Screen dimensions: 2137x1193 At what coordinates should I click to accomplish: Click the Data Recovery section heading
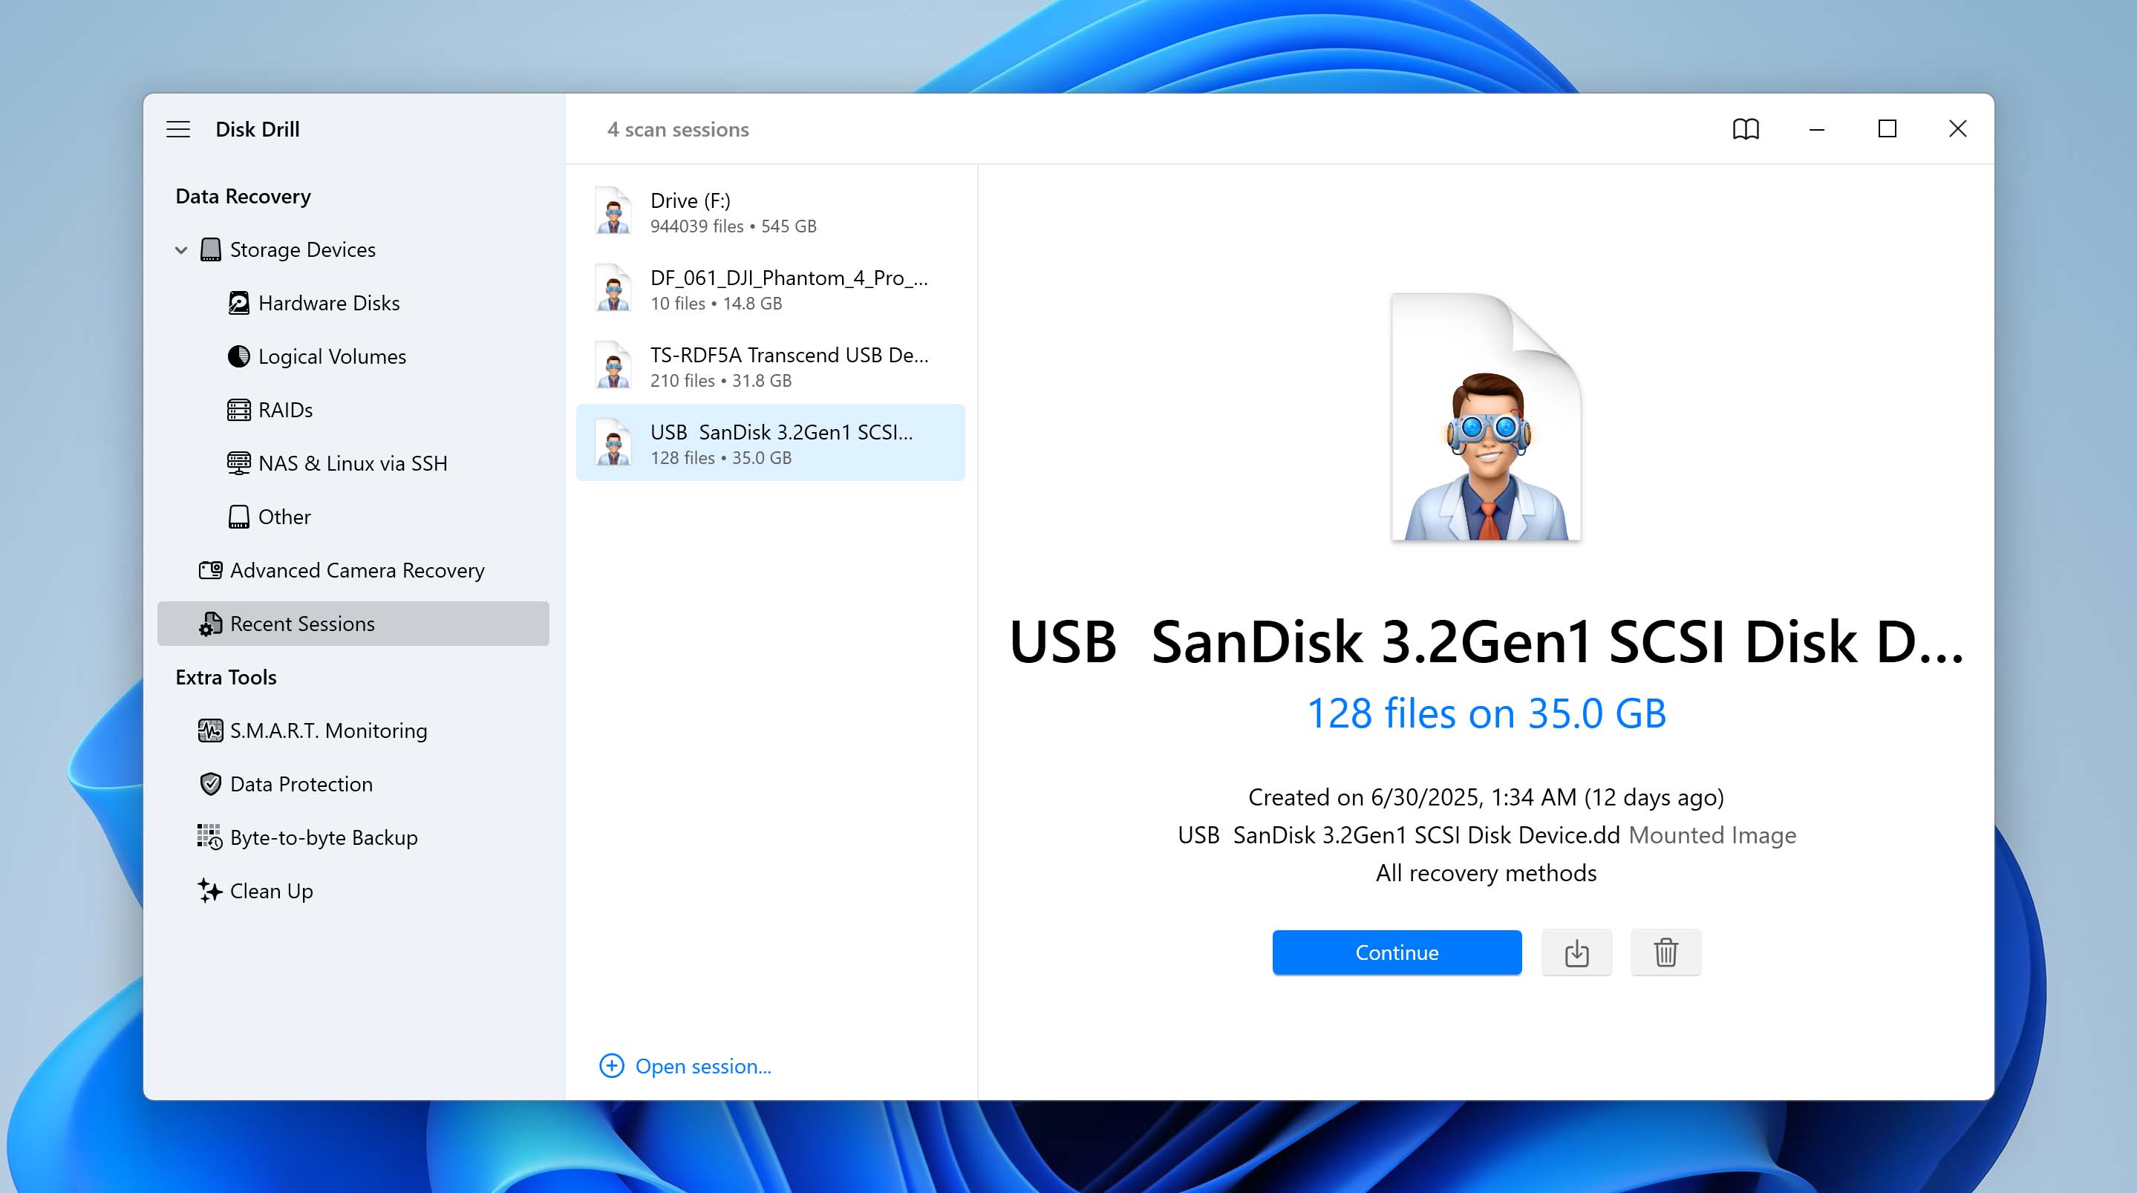pyautogui.click(x=243, y=197)
